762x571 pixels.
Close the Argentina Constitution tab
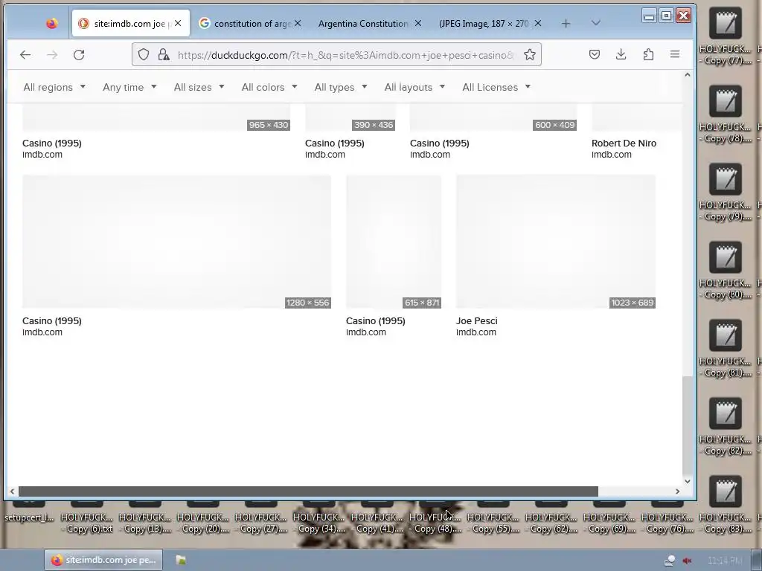tap(418, 23)
